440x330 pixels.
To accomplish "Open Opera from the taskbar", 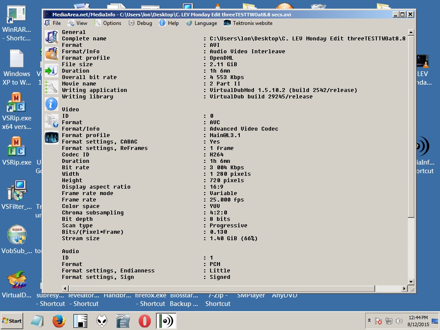I will (x=144, y=321).
